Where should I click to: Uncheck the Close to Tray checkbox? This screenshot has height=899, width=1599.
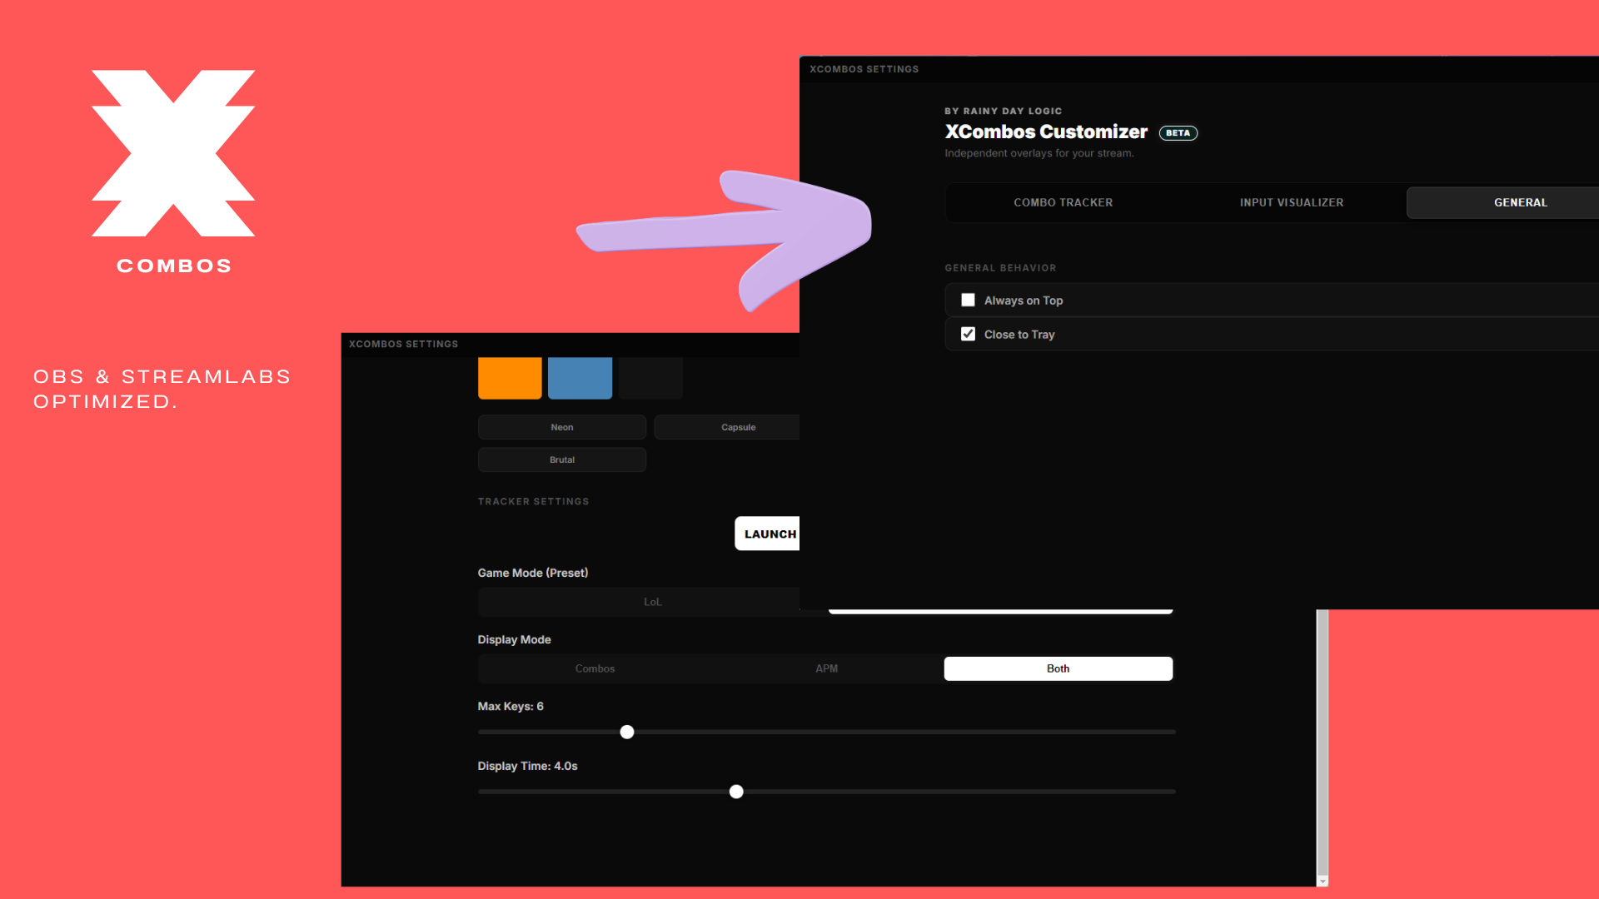coord(968,334)
